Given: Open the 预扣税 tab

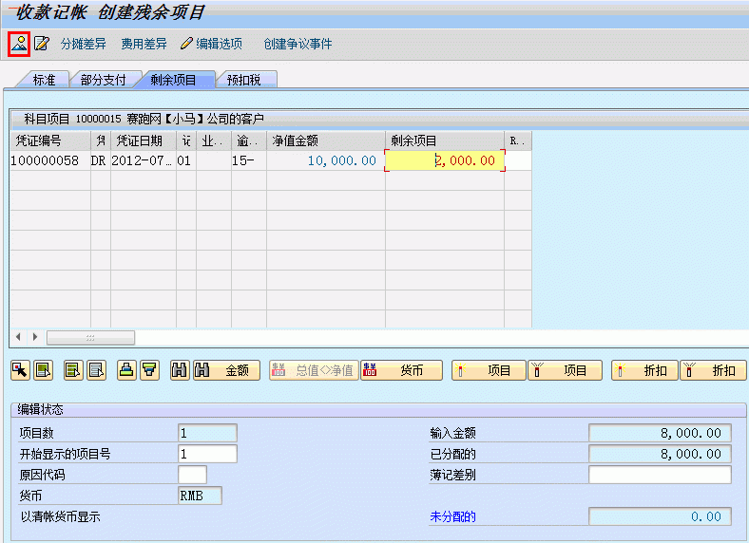Looking at the screenshot, I should pos(244,80).
